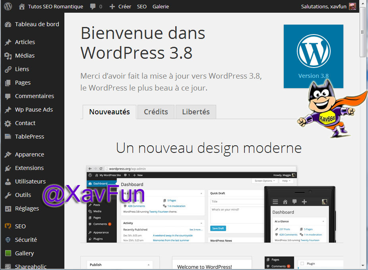Click the Bienvenue dans WordPress 3.8 heading
The image size is (368, 270).
(143, 43)
